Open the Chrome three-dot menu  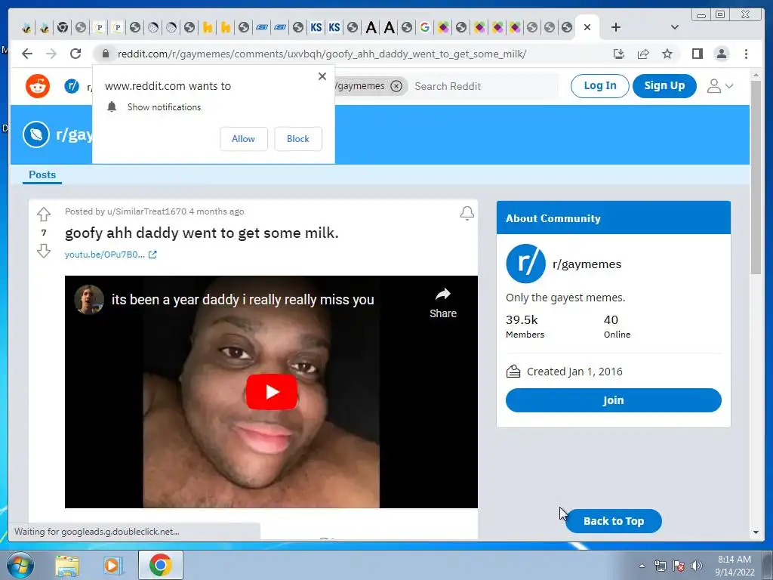pos(746,54)
